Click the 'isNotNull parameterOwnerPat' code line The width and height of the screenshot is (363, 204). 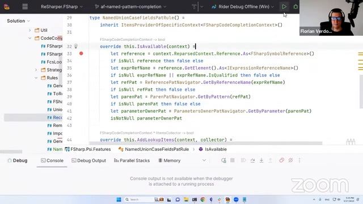146,118
